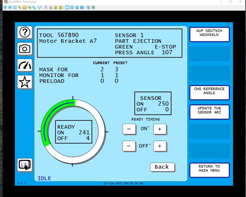Click the IDLE status text
This screenshot has height=197, width=246.
click(44, 178)
